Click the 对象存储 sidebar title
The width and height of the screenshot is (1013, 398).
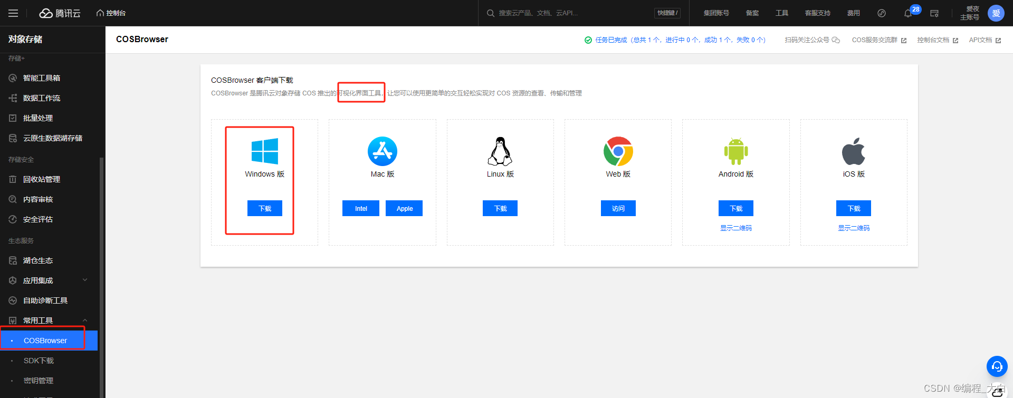25,40
